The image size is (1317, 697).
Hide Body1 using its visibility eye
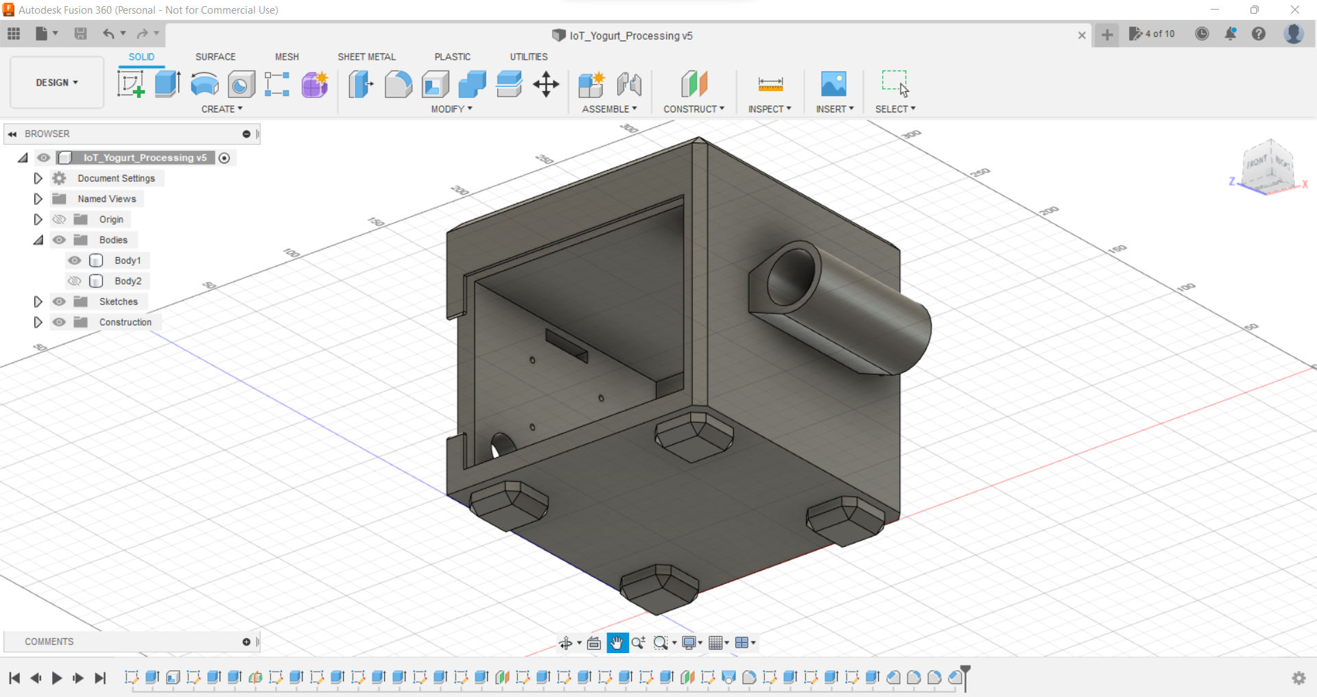(x=74, y=260)
